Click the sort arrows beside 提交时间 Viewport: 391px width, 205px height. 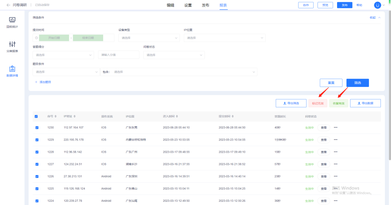coord(233,116)
